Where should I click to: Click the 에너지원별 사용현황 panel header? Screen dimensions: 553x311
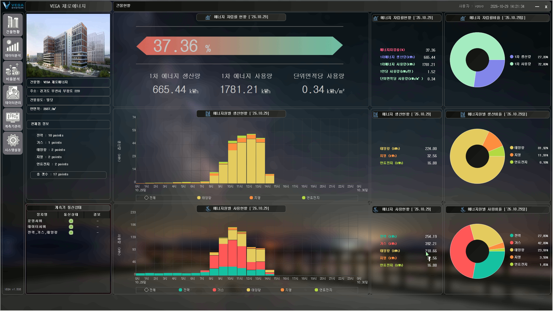241,208
